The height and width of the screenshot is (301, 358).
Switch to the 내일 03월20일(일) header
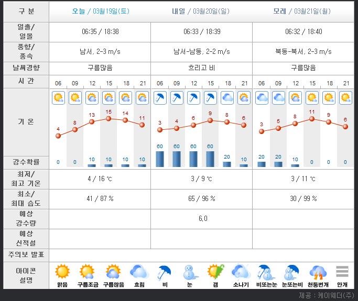[x=201, y=12]
